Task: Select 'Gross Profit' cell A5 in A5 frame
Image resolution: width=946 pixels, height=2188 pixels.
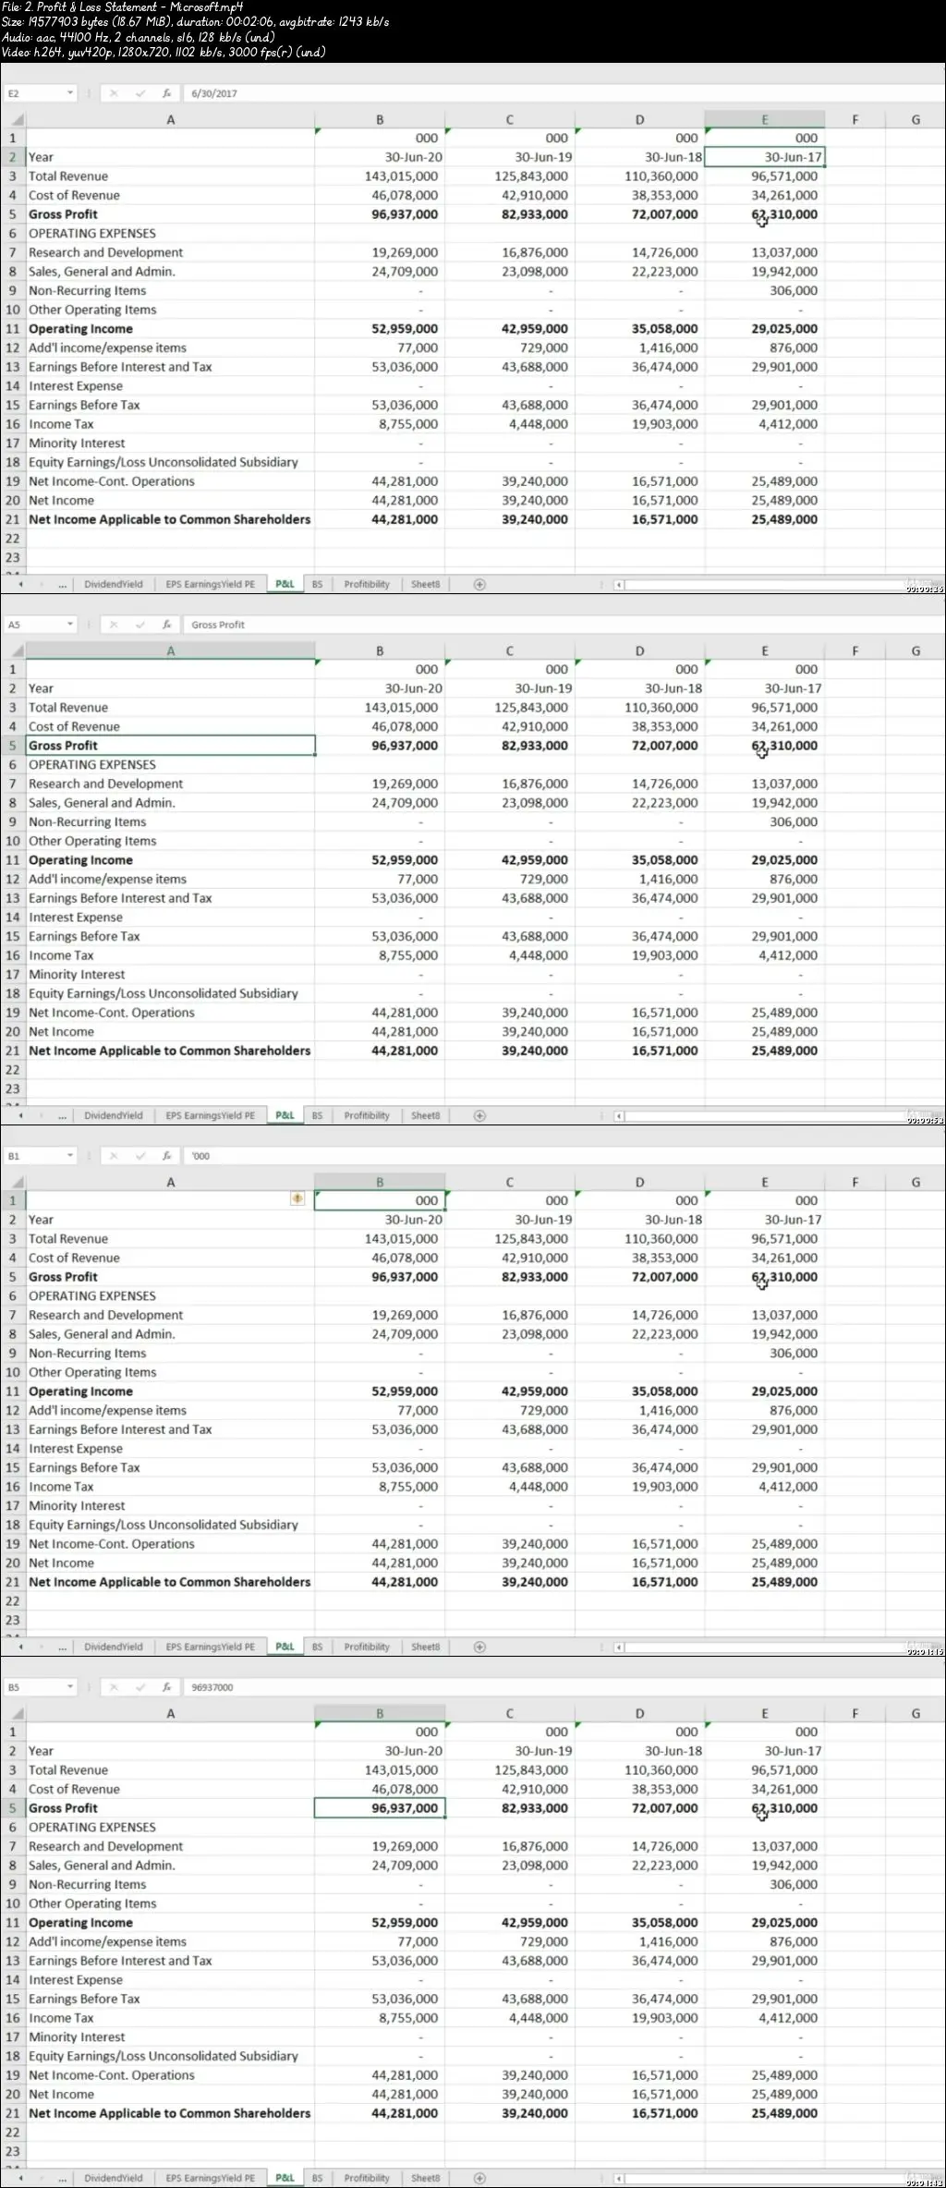Action: [x=170, y=746]
